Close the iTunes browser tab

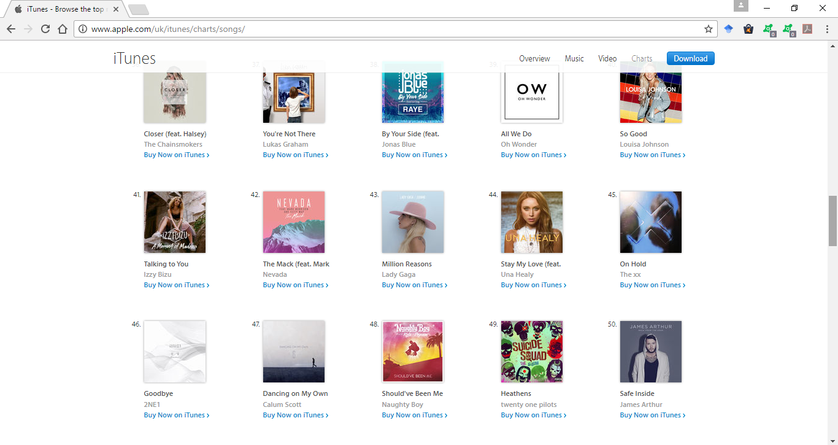tap(116, 9)
